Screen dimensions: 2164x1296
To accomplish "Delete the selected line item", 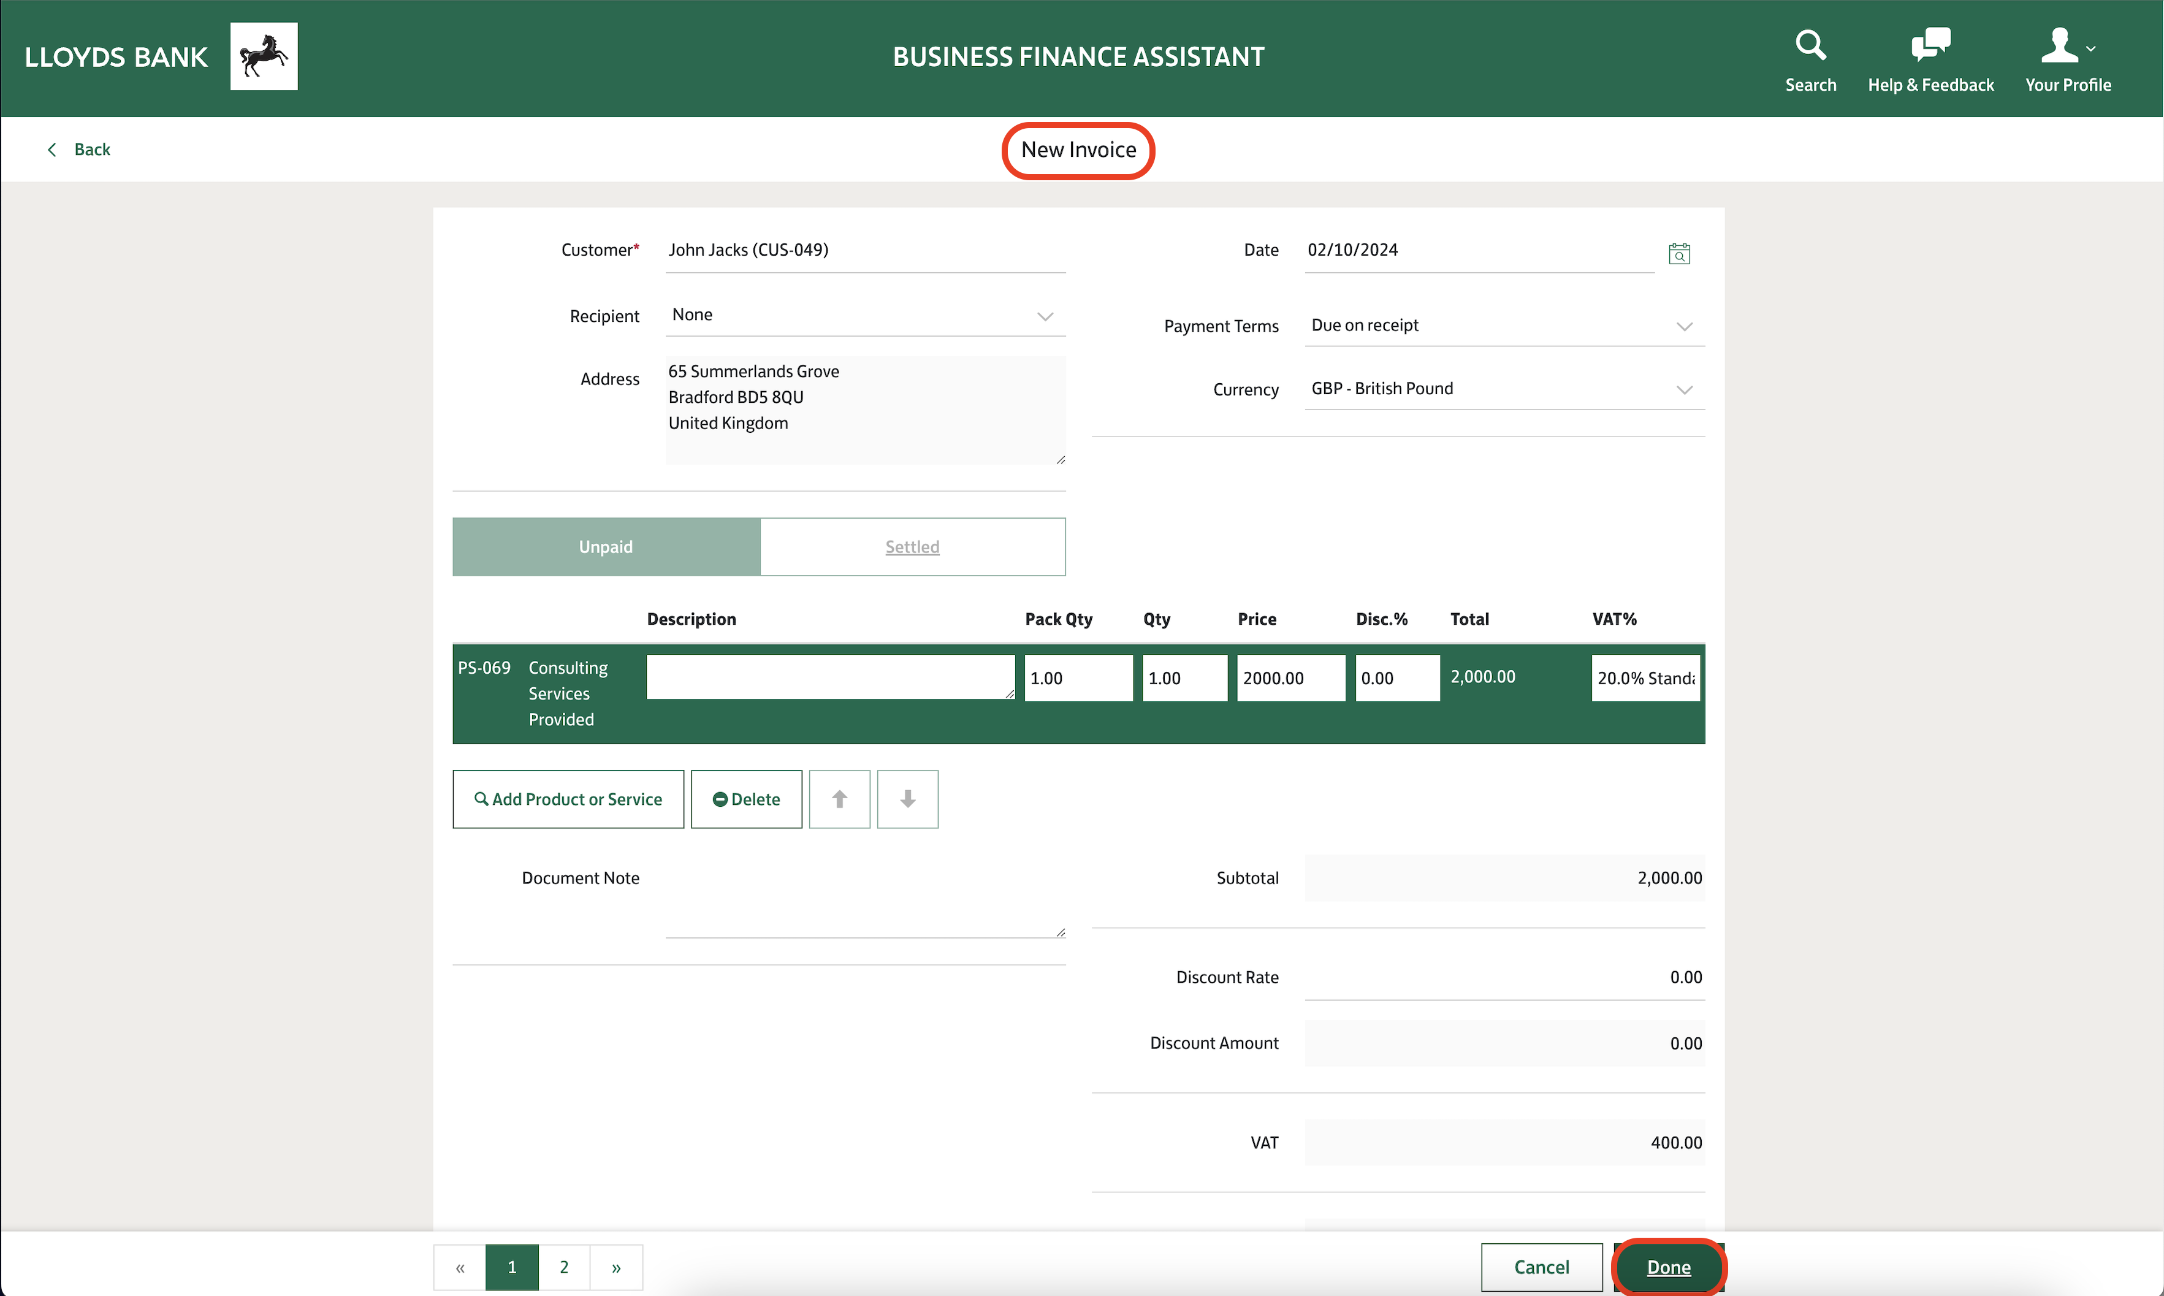I will 746,799.
